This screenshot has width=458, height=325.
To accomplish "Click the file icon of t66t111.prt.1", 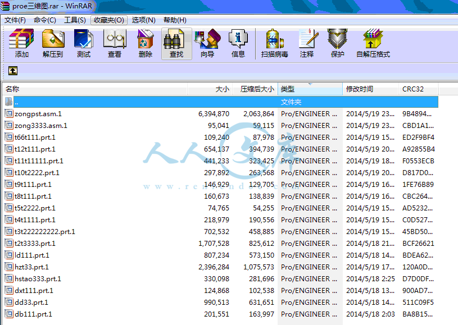I will [x=10, y=137].
